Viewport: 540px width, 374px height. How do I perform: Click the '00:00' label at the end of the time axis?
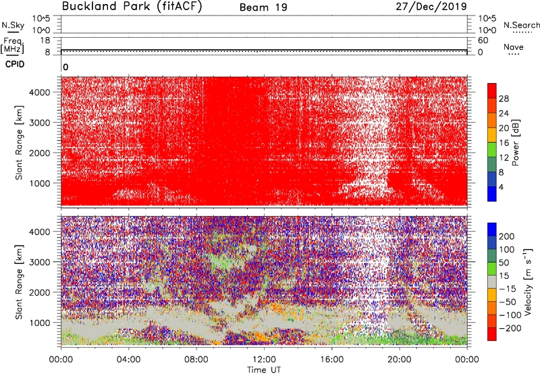coord(466,360)
